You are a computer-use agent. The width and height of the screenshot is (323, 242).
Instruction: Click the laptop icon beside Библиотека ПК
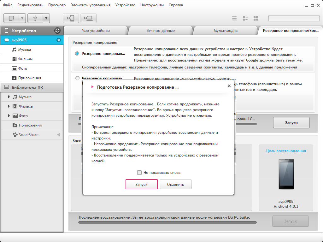(6, 87)
